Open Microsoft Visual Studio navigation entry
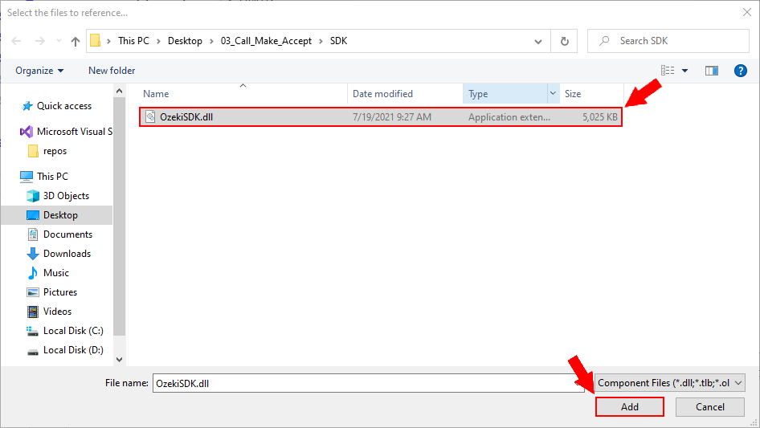760x428 pixels. pos(75,132)
